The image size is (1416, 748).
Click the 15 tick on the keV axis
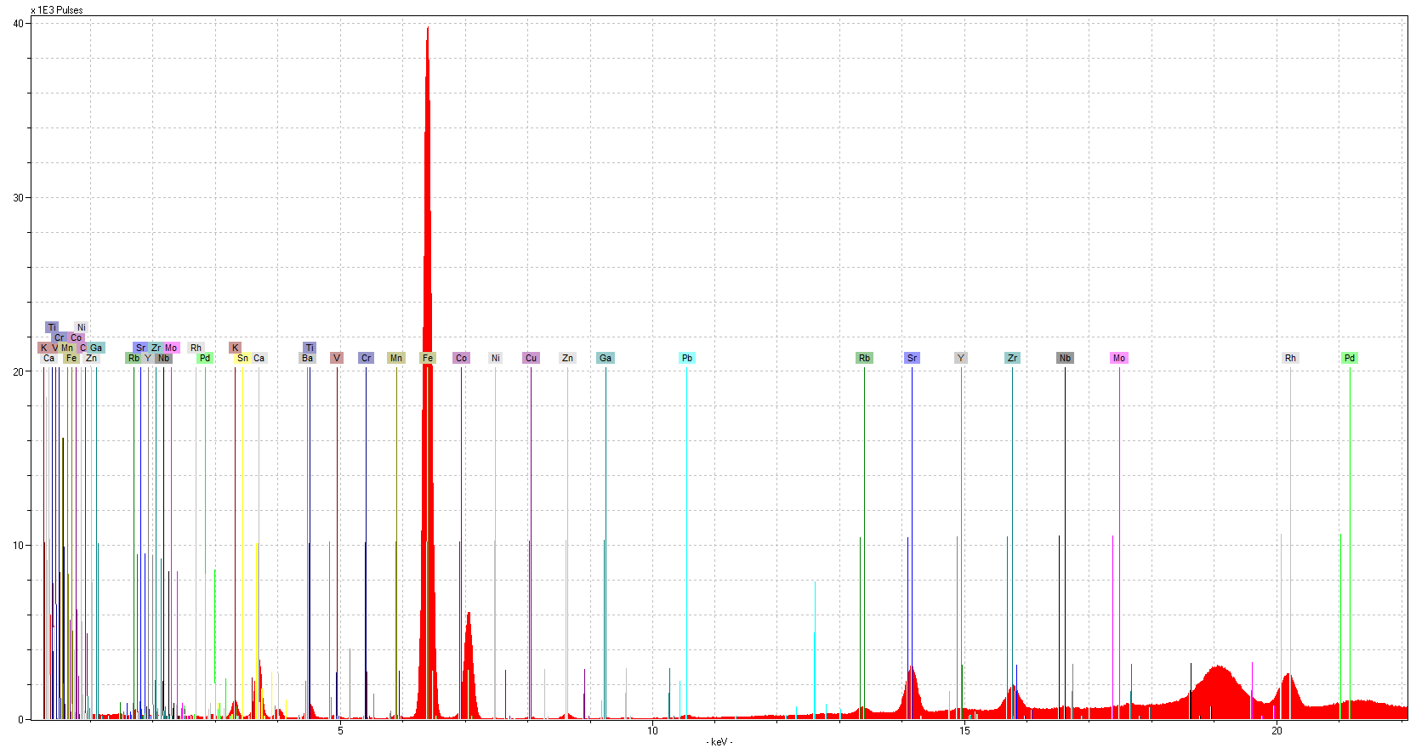coord(964,731)
